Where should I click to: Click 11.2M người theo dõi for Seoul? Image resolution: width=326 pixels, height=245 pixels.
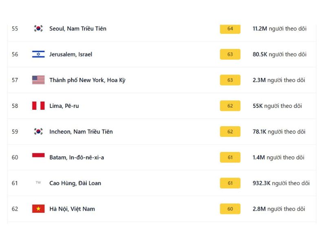pos(280,29)
